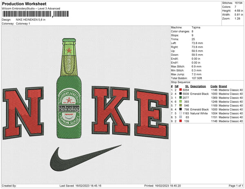This screenshot has height=189, width=245.
Task: Click the embroidered letter N in the preview
Action: (23, 113)
